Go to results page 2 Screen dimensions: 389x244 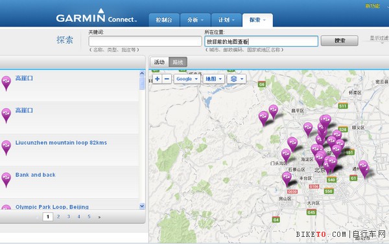[58, 217]
